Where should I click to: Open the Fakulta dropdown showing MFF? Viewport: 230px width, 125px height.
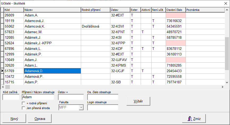pos(81,107)
